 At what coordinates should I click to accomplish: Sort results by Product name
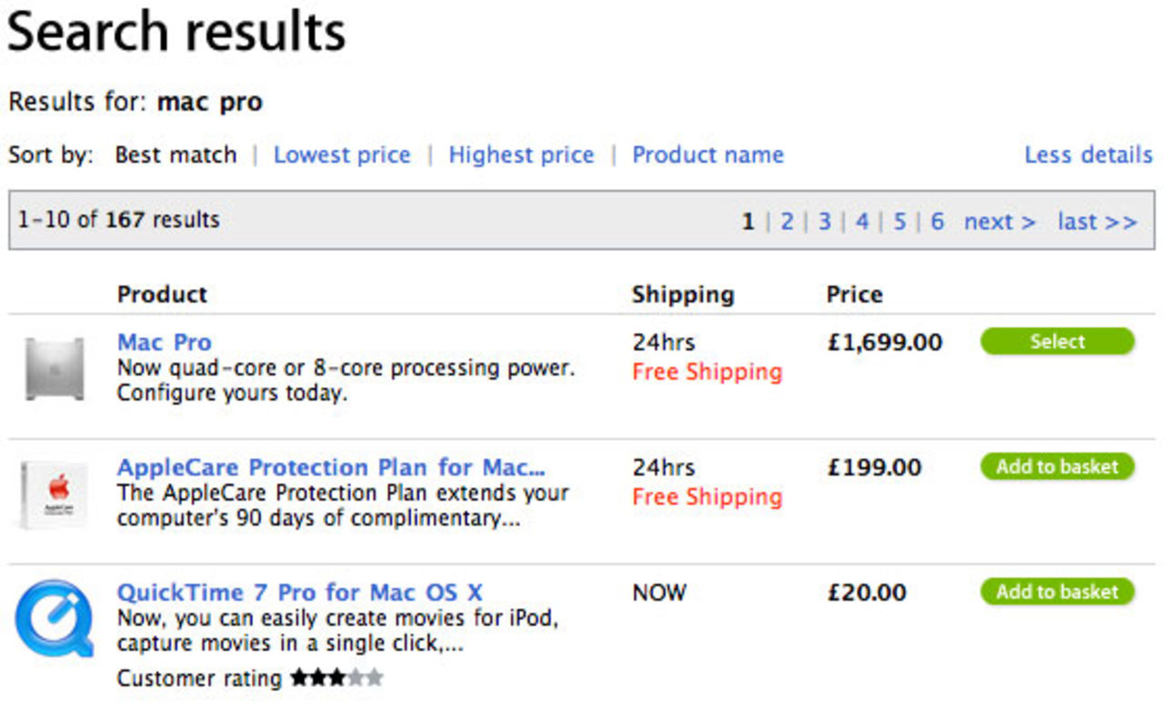(707, 155)
